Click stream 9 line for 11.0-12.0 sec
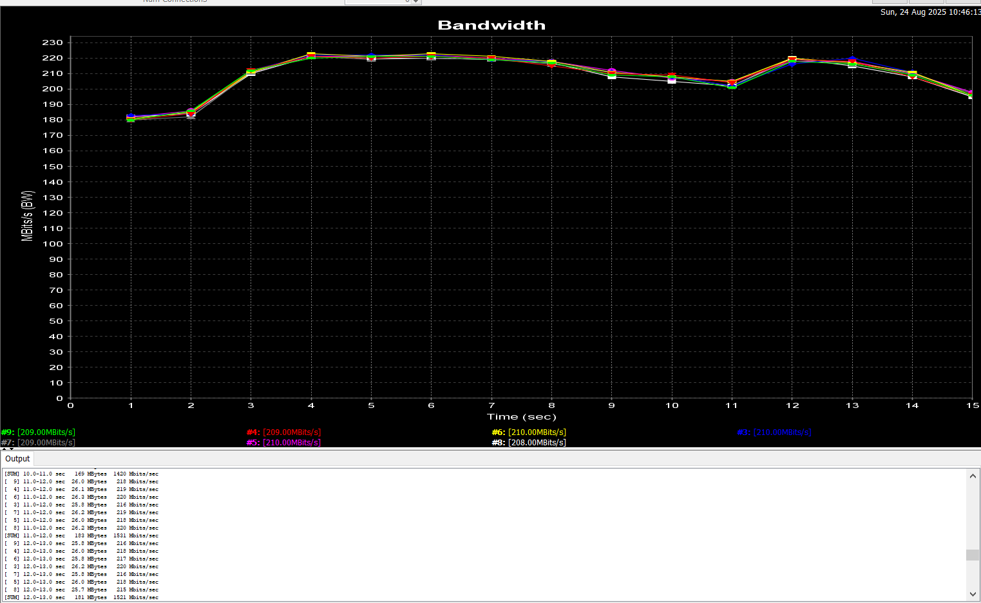 [81, 481]
